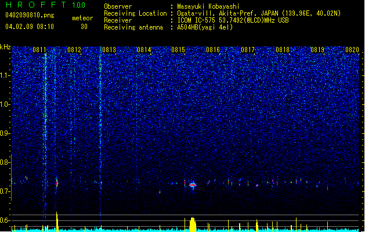Click the 'Receiving Location' label

pyautogui.click(x=135, y=13)
